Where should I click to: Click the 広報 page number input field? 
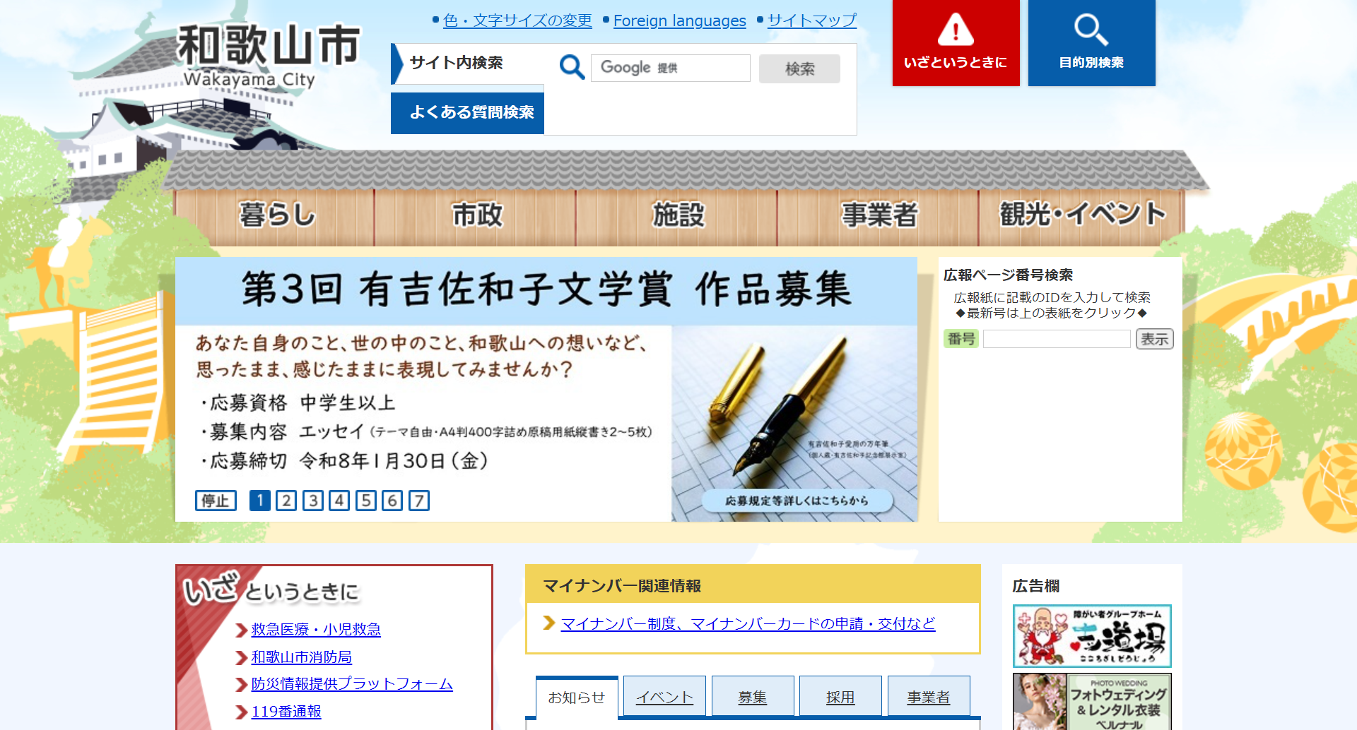point(1057,340)
